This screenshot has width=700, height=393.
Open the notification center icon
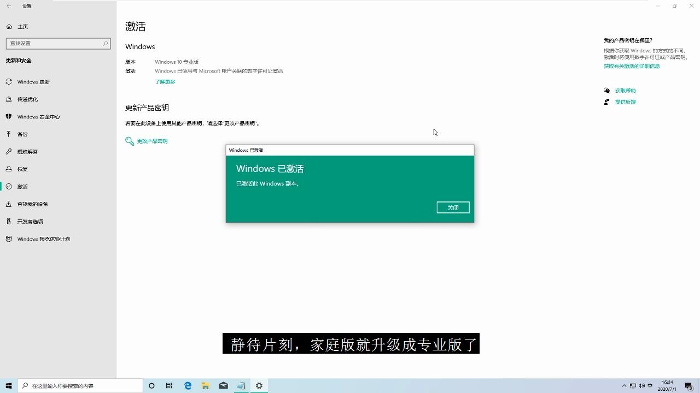pos(689,386)
